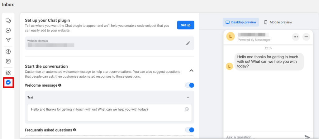319x139 pixels.
Task: Switch to Mobile preview tab
Action: click(x=278, y=22)
